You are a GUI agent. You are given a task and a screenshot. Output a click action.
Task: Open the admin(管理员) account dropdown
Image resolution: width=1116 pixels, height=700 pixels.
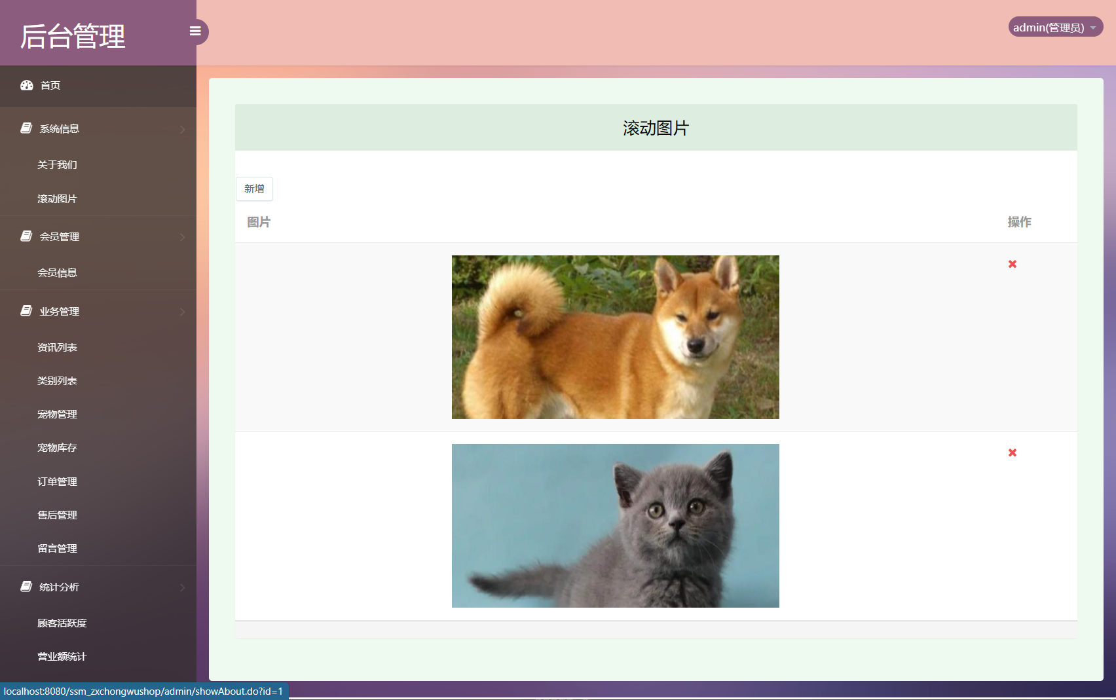point(1054,27)
